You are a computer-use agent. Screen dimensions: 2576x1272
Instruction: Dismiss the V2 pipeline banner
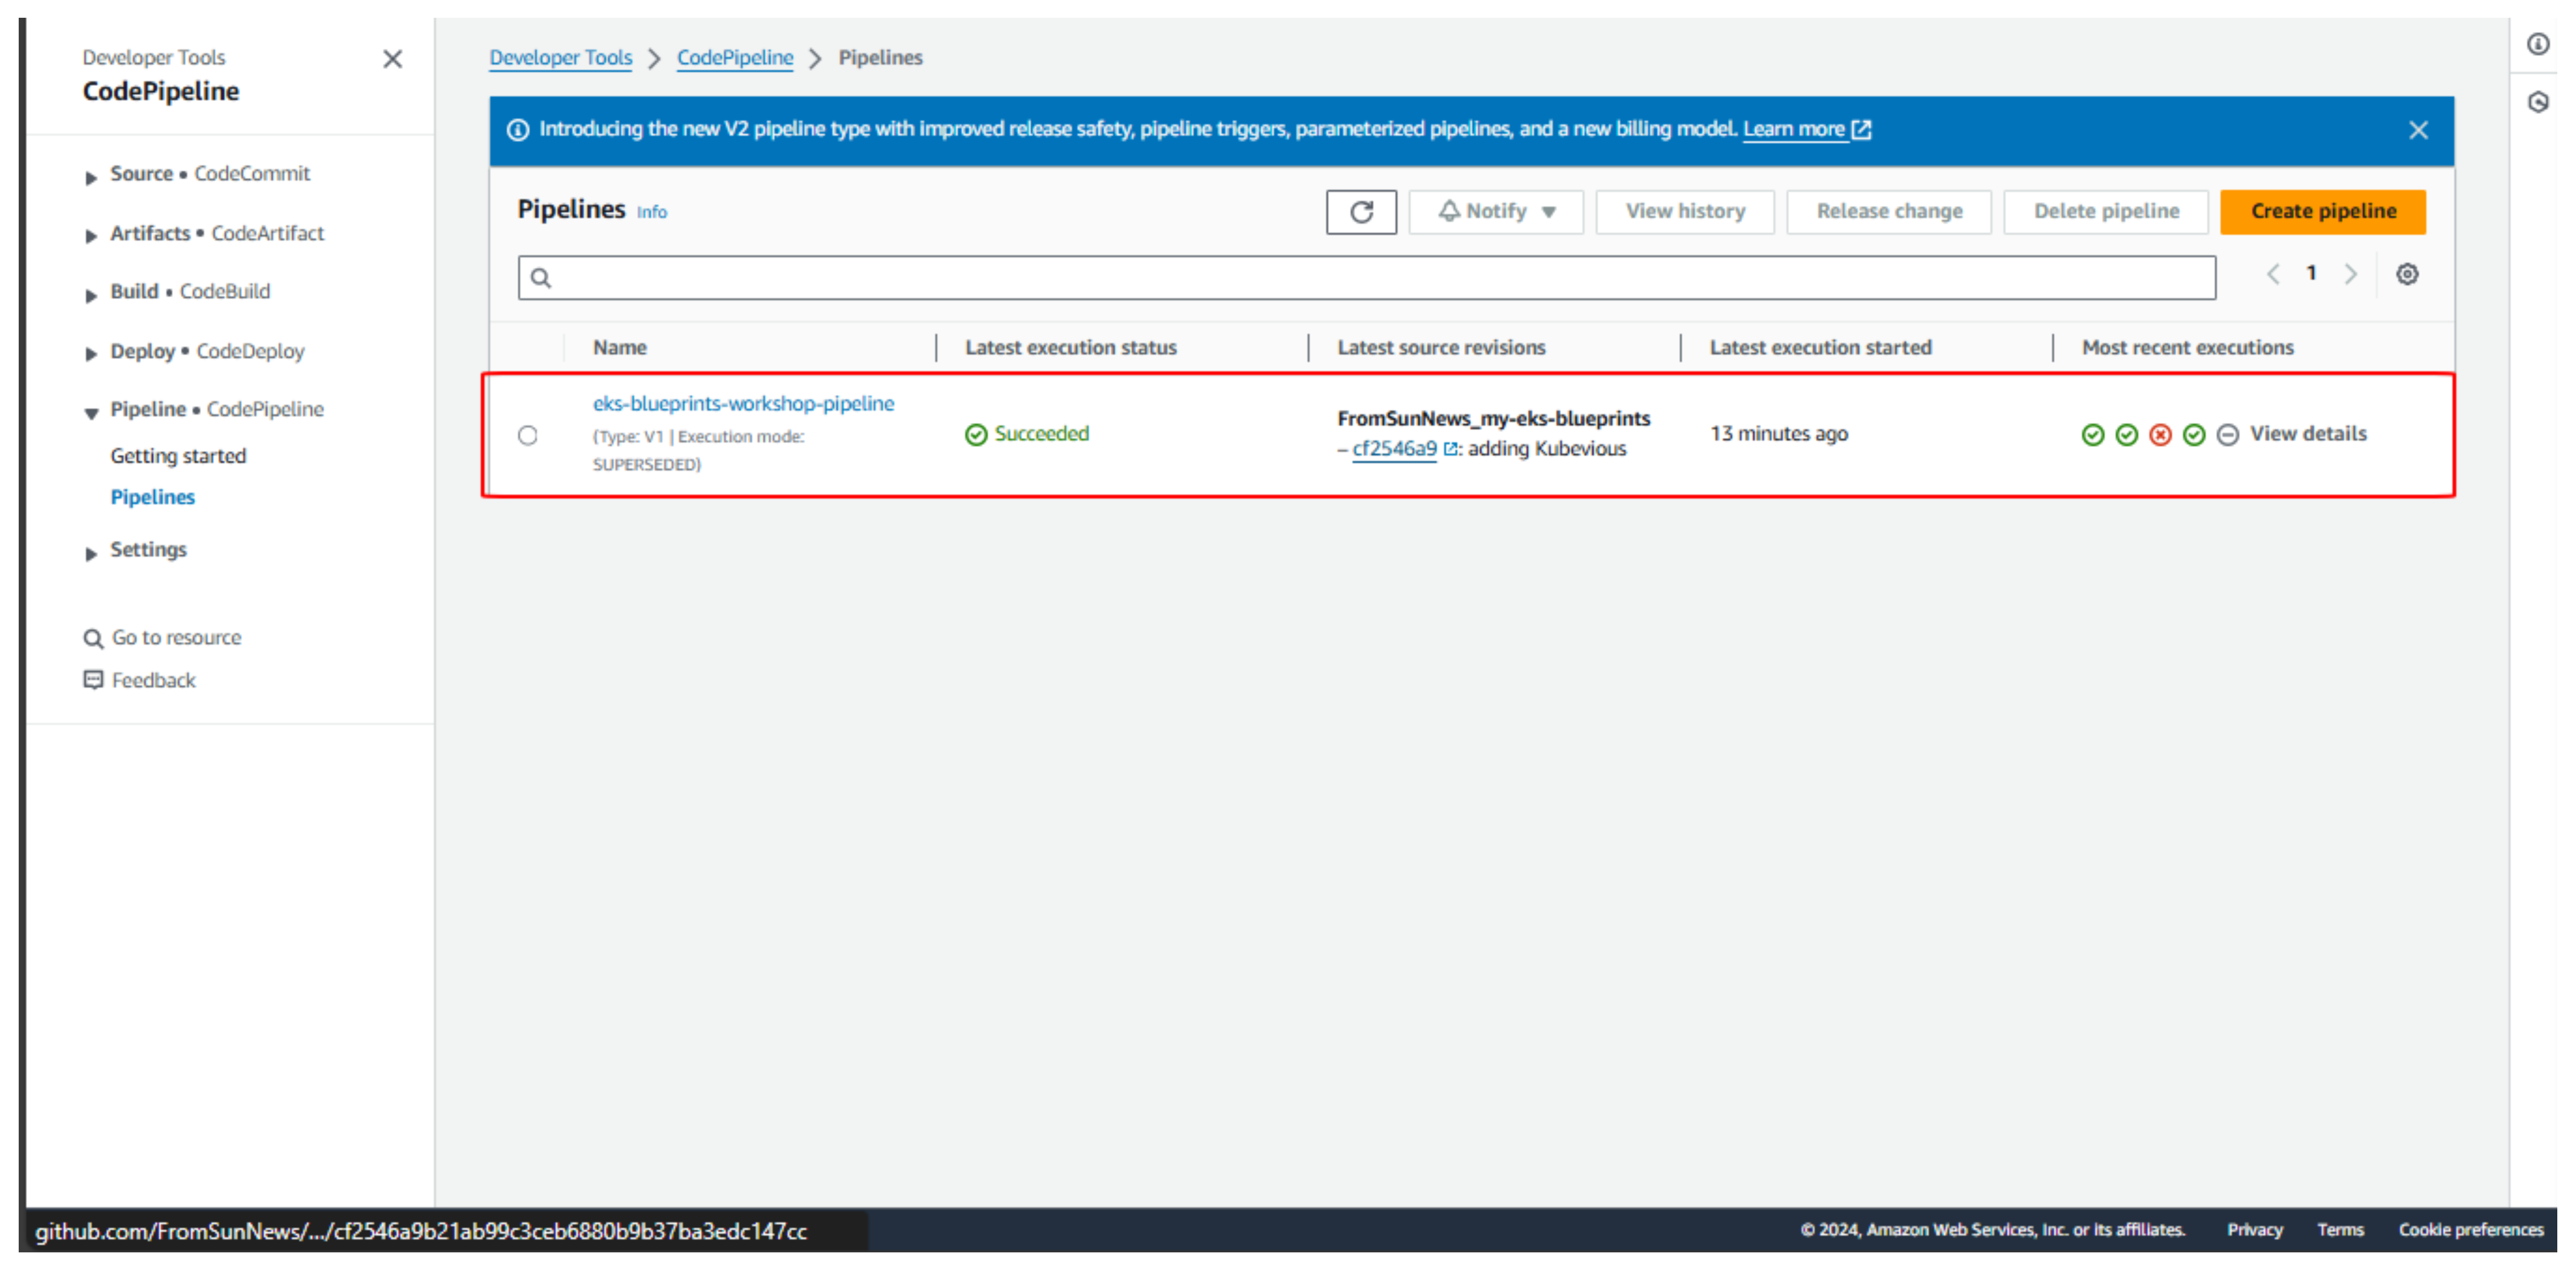(x=2418, y=130)
